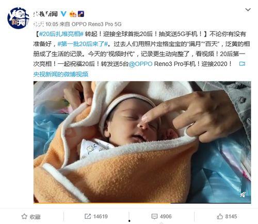Open the @OPPO mention link
258x224 pixels.
click(140, 64)
